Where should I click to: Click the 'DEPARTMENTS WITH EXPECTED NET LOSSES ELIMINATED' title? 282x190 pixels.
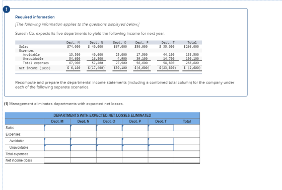(102, 115)
